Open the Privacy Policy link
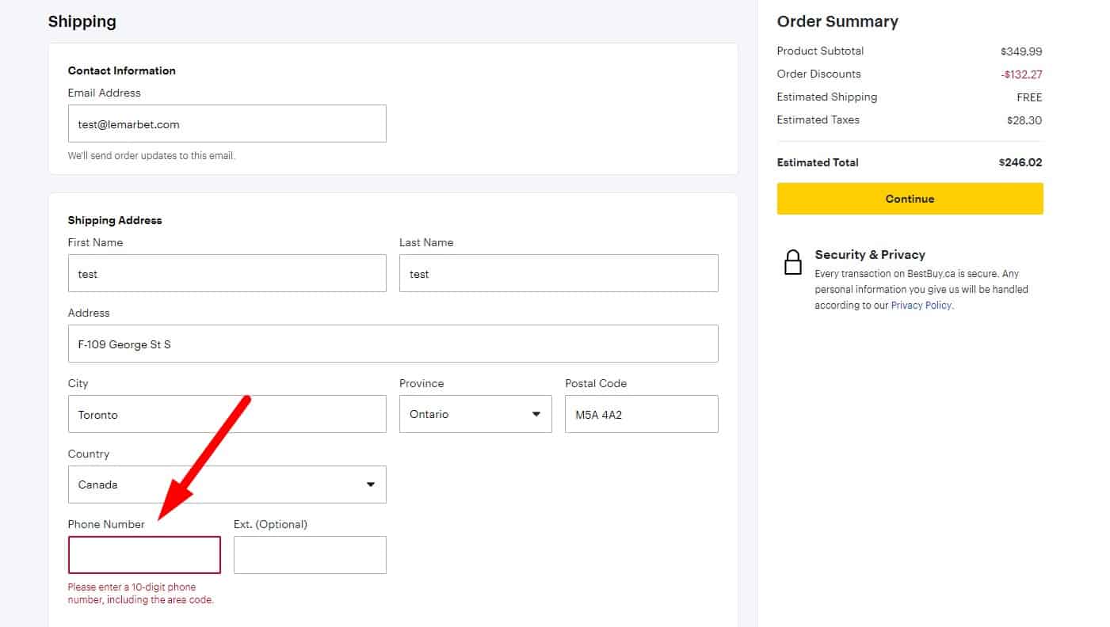Viewport: 1110px width, 627px height. 921,306
